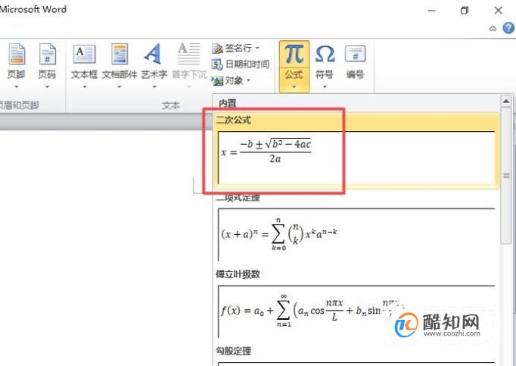516x366 pixels.
Task: Insert 日期和时间 date and time
Action: pos(241,64)
